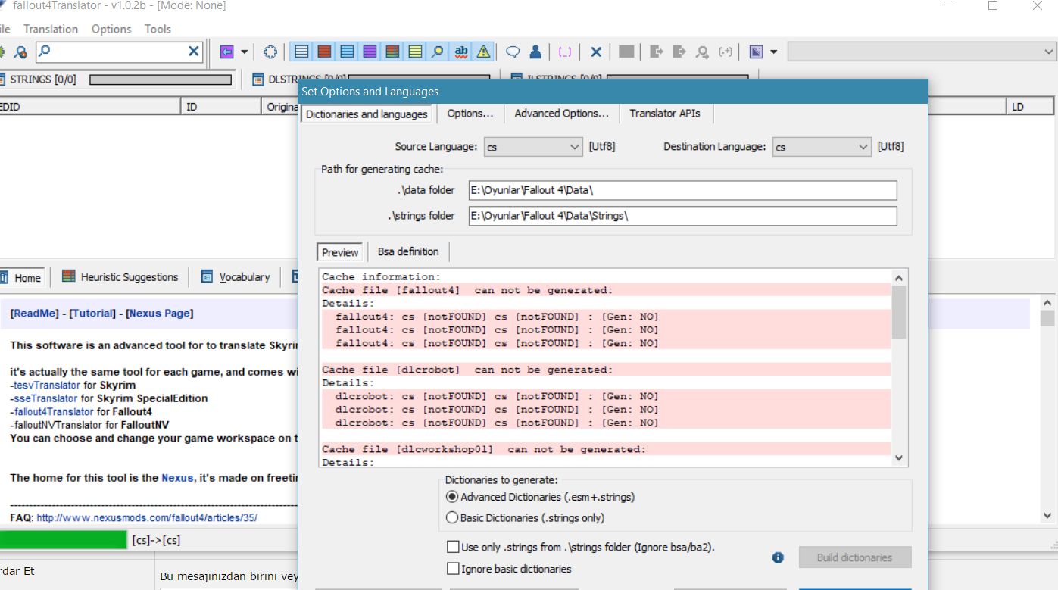Image resolution: width=1058 pixels, height=590 pixels.
Task: Click the green progress bar at bottom-left
Action: (x=63, y=540)
